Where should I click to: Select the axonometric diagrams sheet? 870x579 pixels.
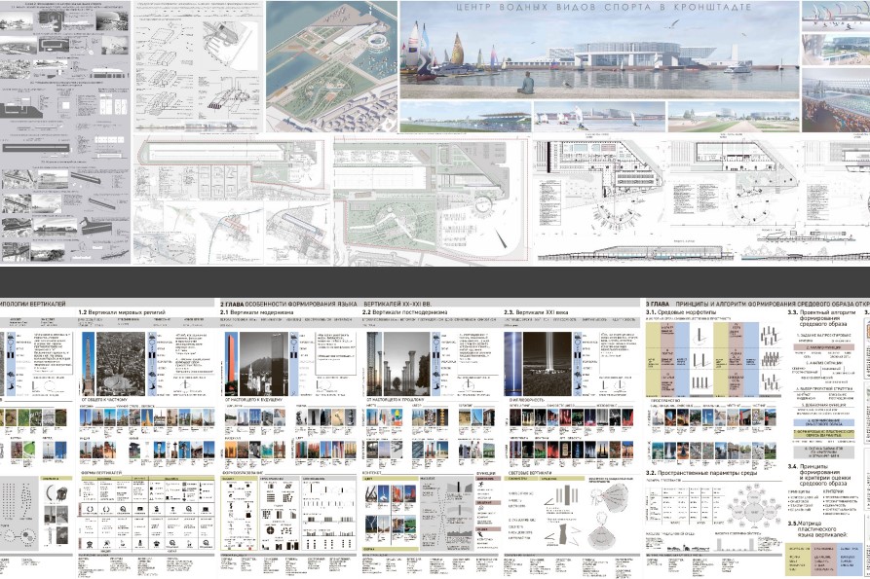point(198,66)
